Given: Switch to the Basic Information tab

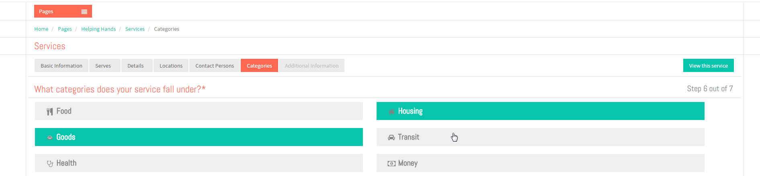Looking at the screenshot, I should tap(61, 66).
